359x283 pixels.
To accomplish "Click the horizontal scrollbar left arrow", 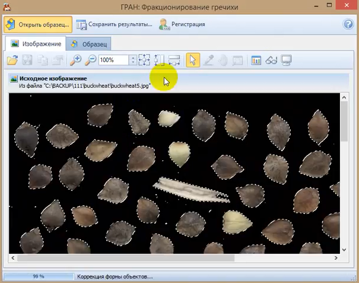I will 13,258.
